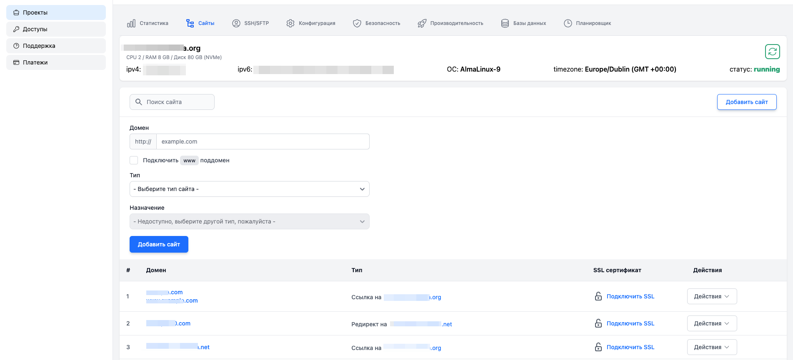Click the search magnifier icon

[x=139, y=102]
